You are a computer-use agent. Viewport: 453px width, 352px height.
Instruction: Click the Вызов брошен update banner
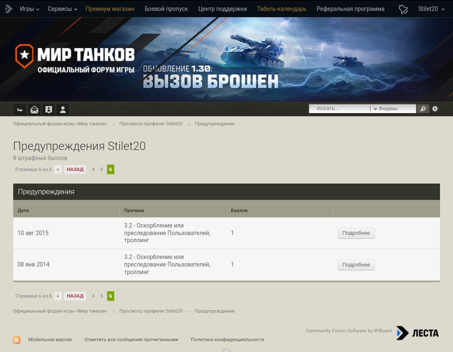tap(211, 77)
